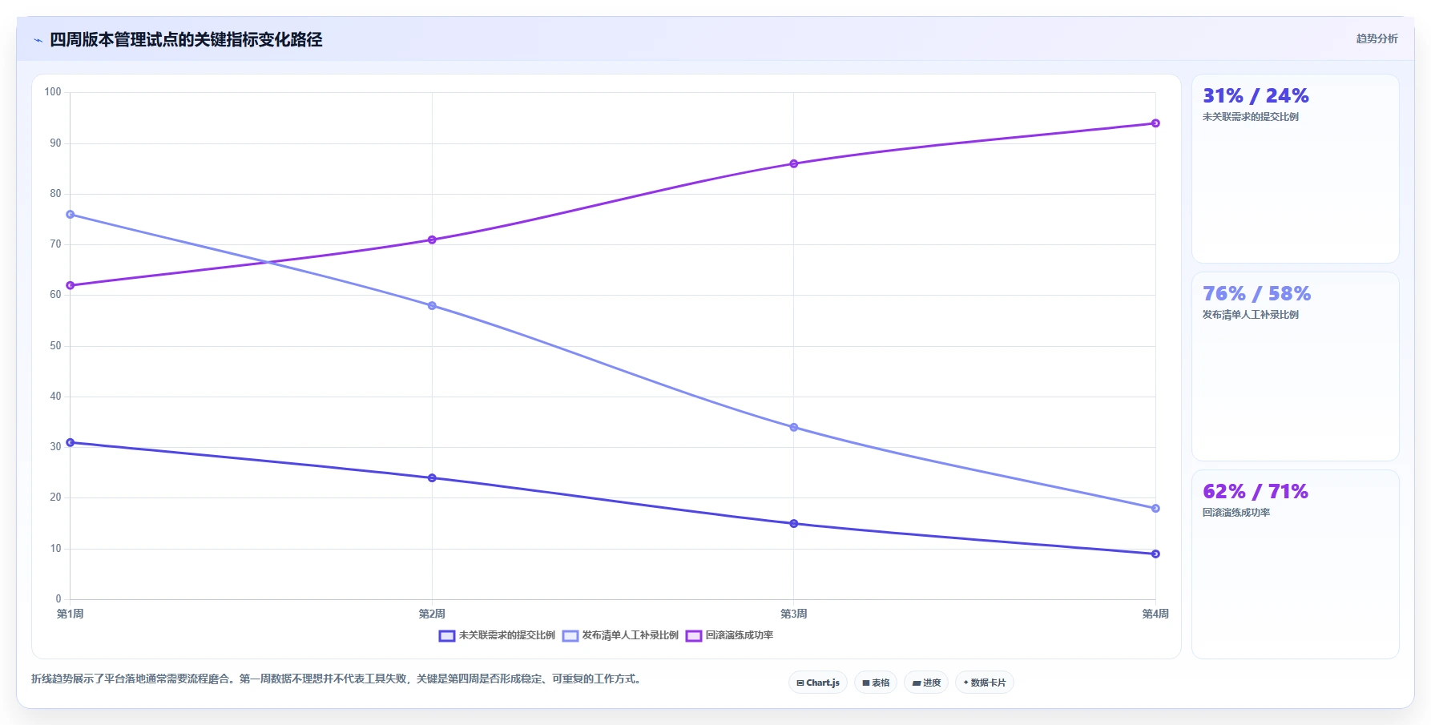
Task: Click 未关联需求的提交比例 label in stat card
Action: click(1250, 117)
